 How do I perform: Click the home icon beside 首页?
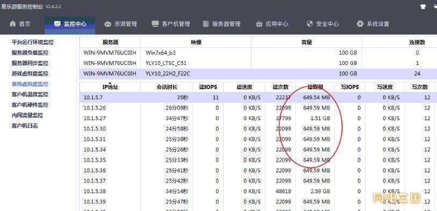click(x=12, y=24)
